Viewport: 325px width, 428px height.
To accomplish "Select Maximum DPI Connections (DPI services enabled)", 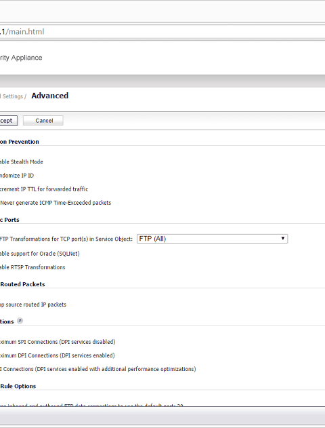I will [x=57, y=355].
